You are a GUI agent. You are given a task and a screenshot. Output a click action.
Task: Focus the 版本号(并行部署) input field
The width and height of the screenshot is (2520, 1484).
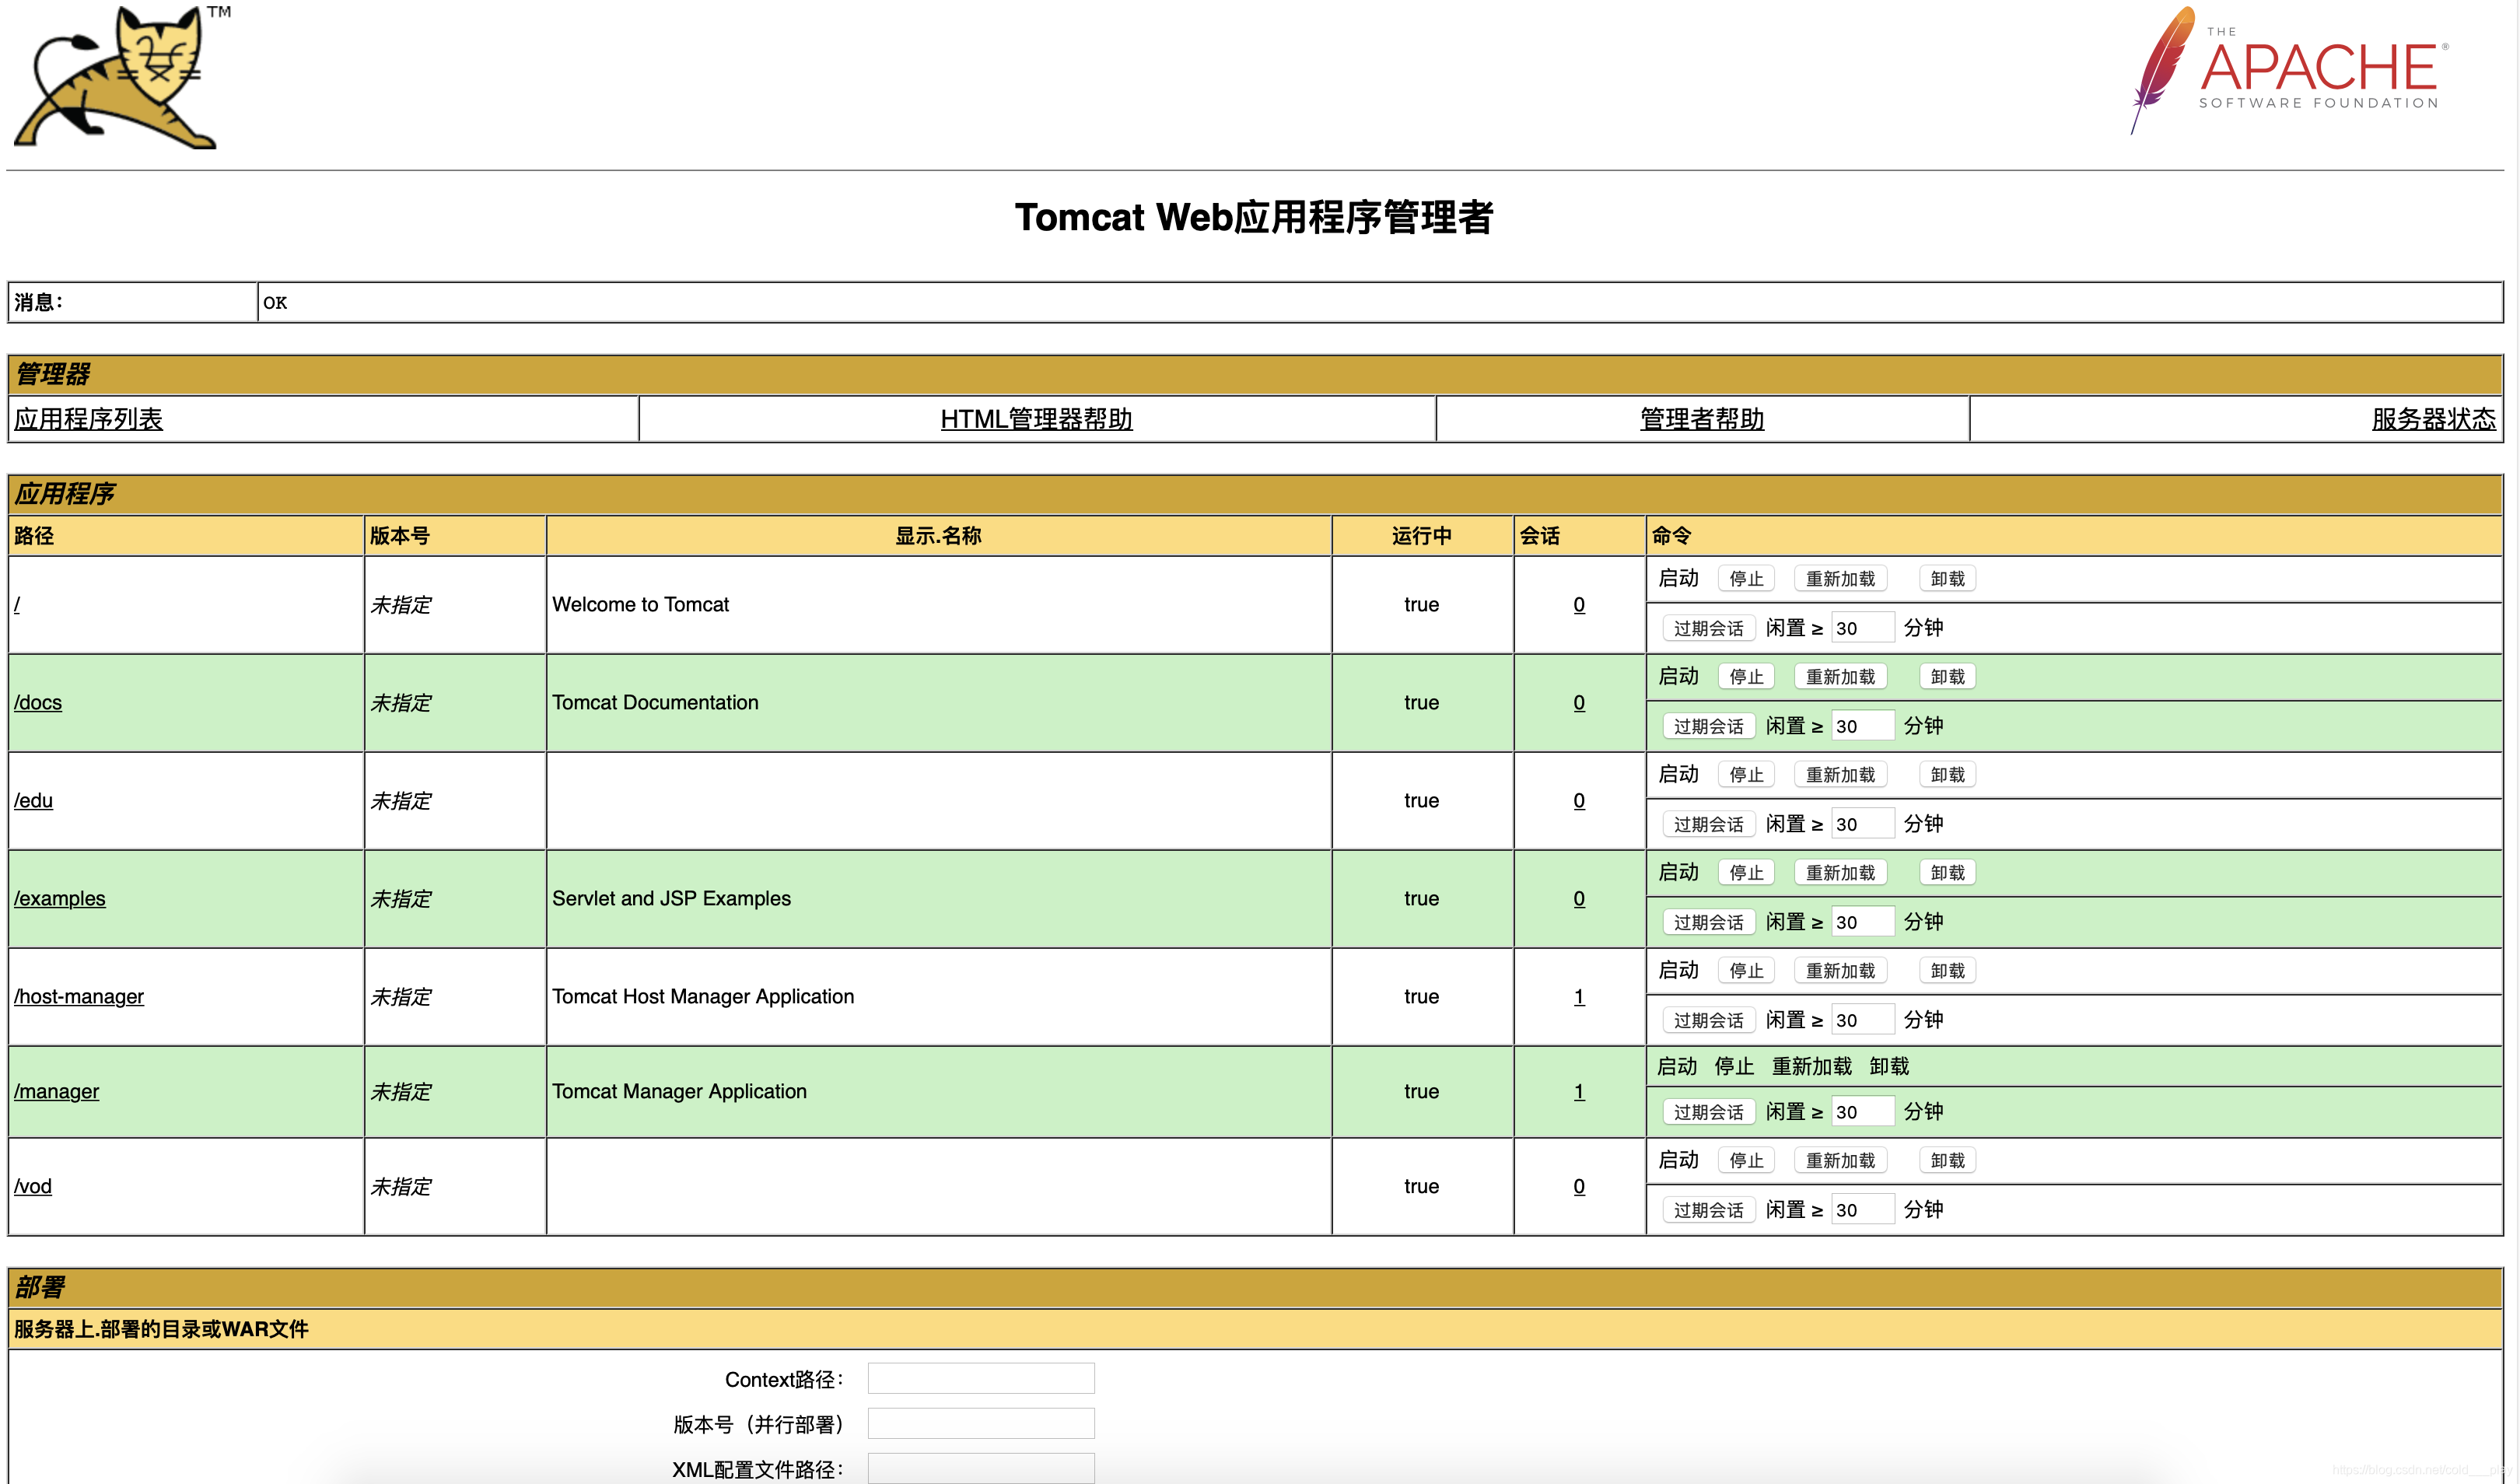(981, 1424)
